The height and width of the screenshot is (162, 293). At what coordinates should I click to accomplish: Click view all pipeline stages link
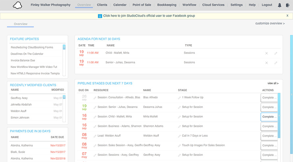click(273, 83)
